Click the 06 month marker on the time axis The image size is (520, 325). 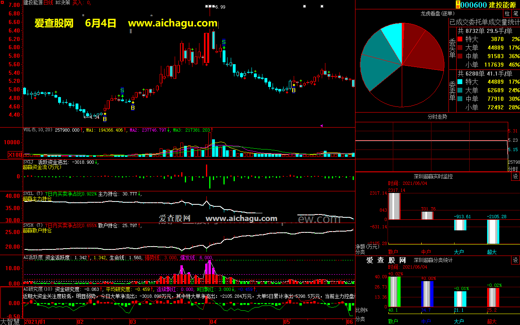pos(350,322)
